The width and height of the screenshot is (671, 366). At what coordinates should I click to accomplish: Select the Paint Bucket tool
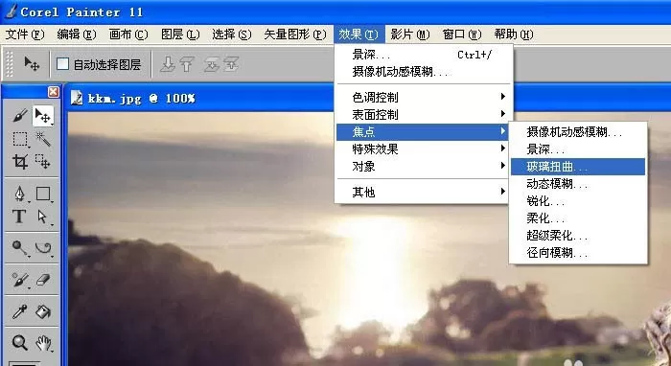click(43, 311)
